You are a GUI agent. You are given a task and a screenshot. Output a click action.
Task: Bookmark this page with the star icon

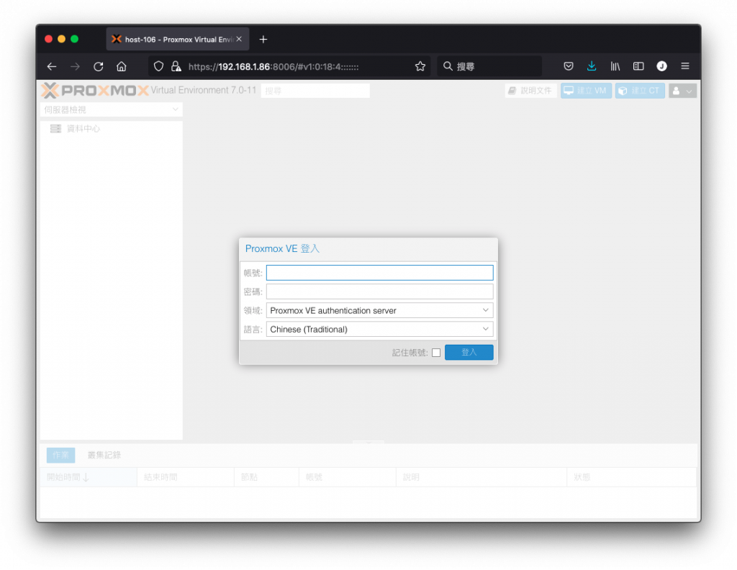[x=420, y=67]
